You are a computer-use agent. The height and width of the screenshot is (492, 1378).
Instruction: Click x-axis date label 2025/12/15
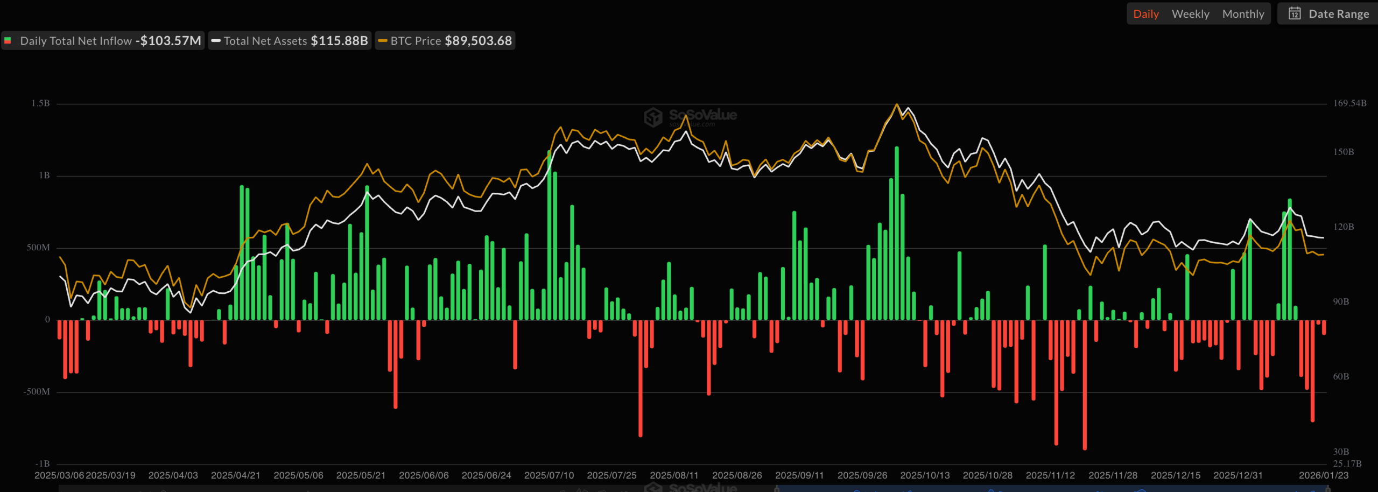pos(1176,475)
